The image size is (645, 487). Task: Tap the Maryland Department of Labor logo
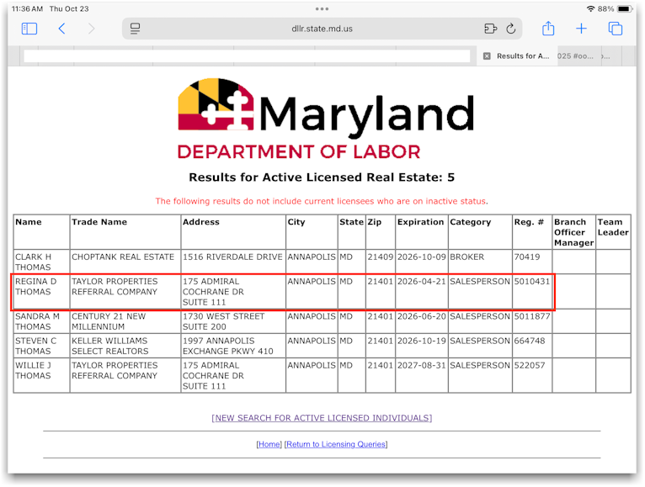click(325, 119)
